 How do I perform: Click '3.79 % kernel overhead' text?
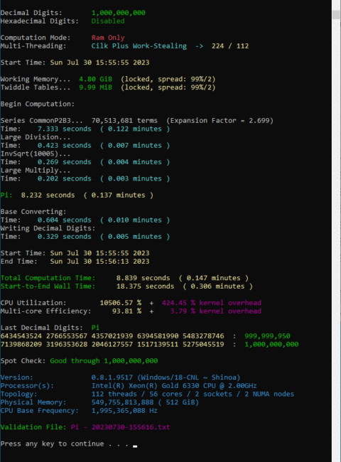pyautogui.click(x=215, y=311)
